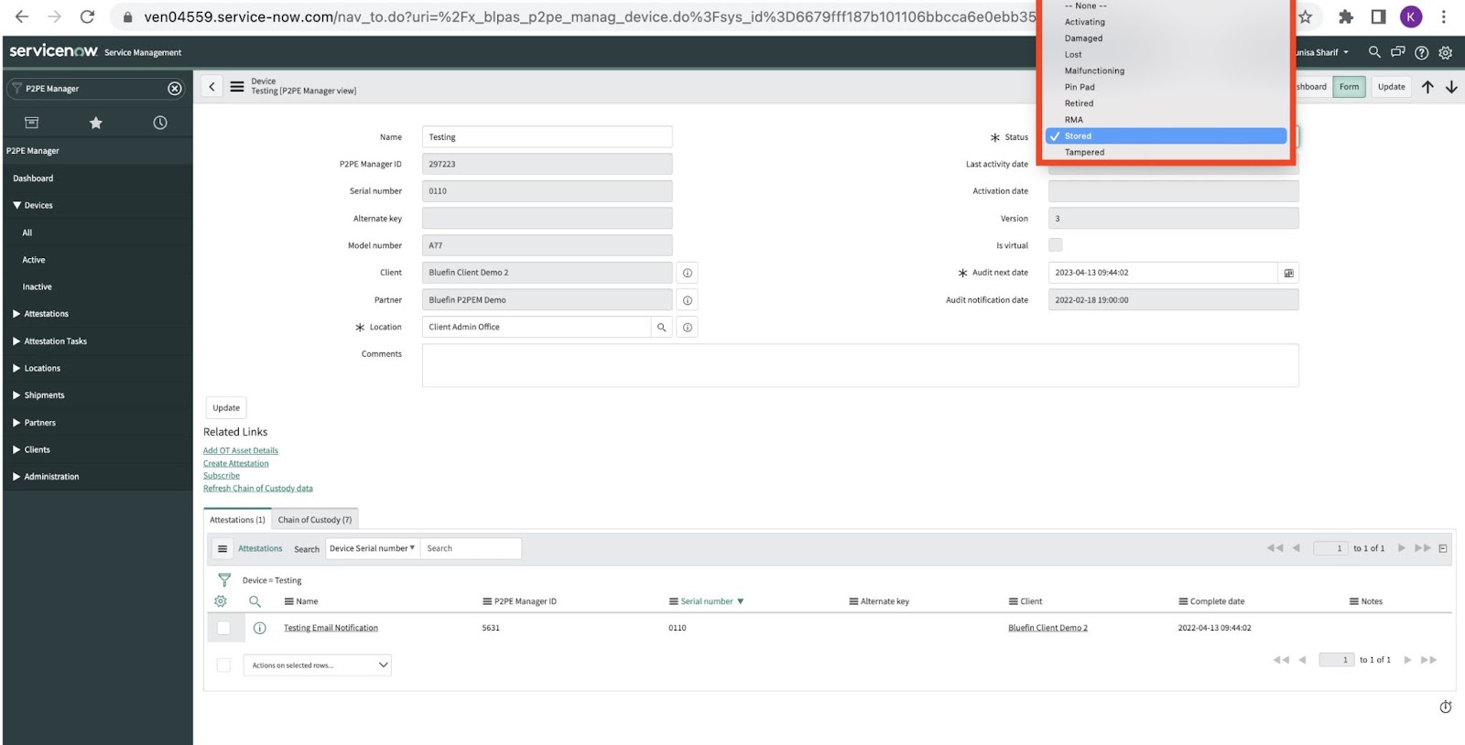Show favorites star in navigator

pos(95,123)
